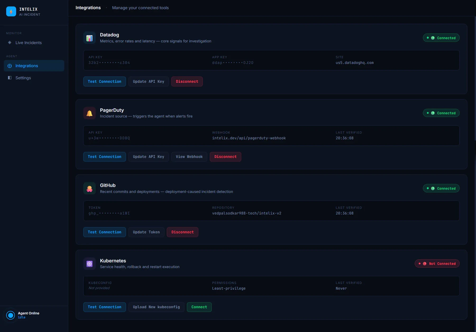Click the Datadog site value us5.datadoghq.com
The image size is (476, 332).
coord(355,63)
